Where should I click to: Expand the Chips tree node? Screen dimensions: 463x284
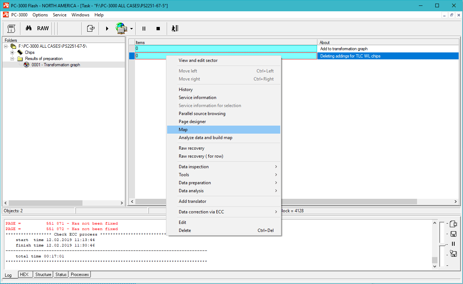[12, 52]
